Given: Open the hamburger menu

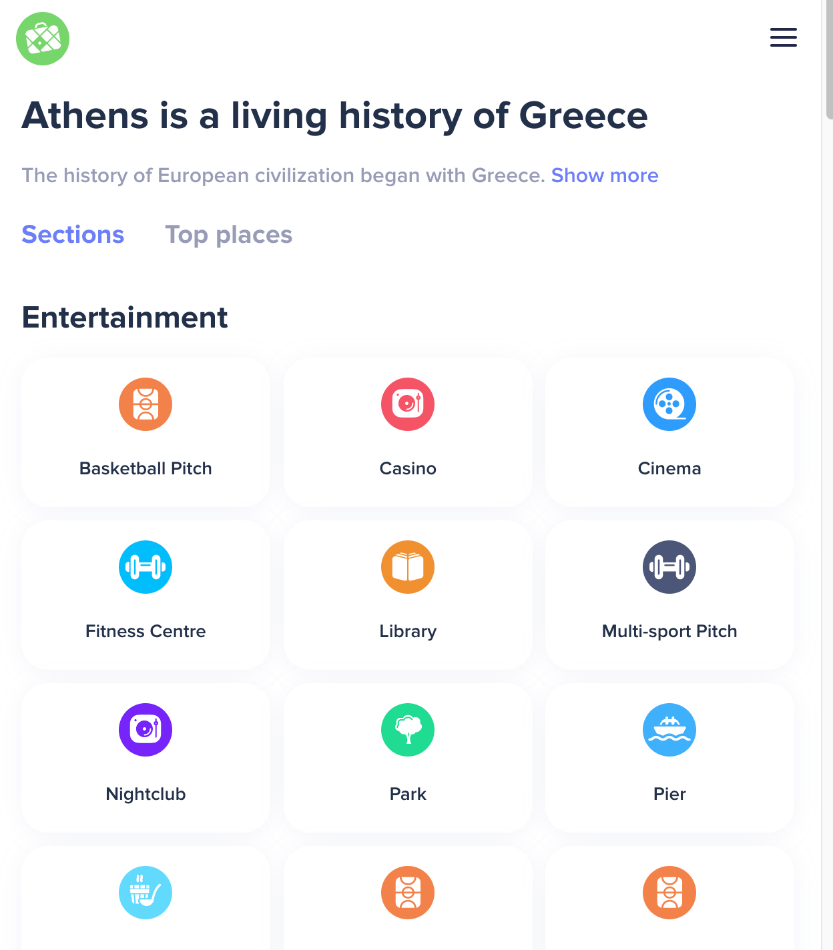Looking at the screenshot, I should pos(783,37).
